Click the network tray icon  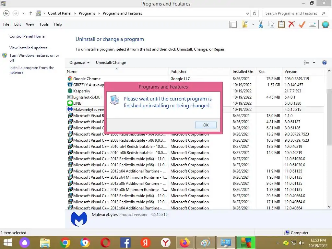(294, 243)
